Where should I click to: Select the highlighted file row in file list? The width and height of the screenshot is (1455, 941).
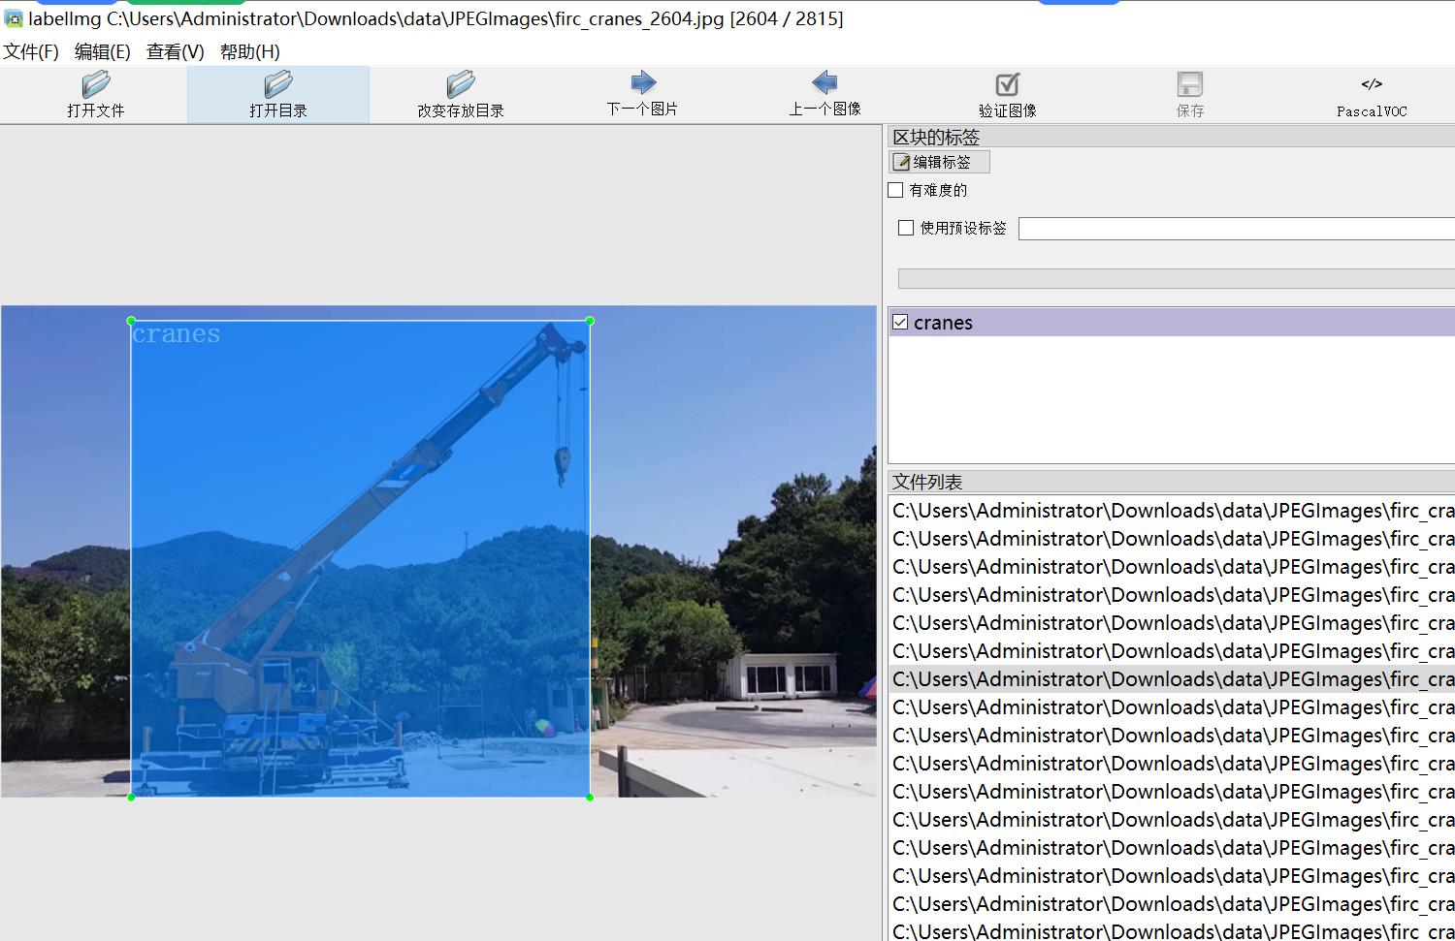coord(1172,679)
